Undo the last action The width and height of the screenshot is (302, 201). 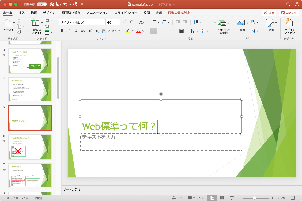66,4
